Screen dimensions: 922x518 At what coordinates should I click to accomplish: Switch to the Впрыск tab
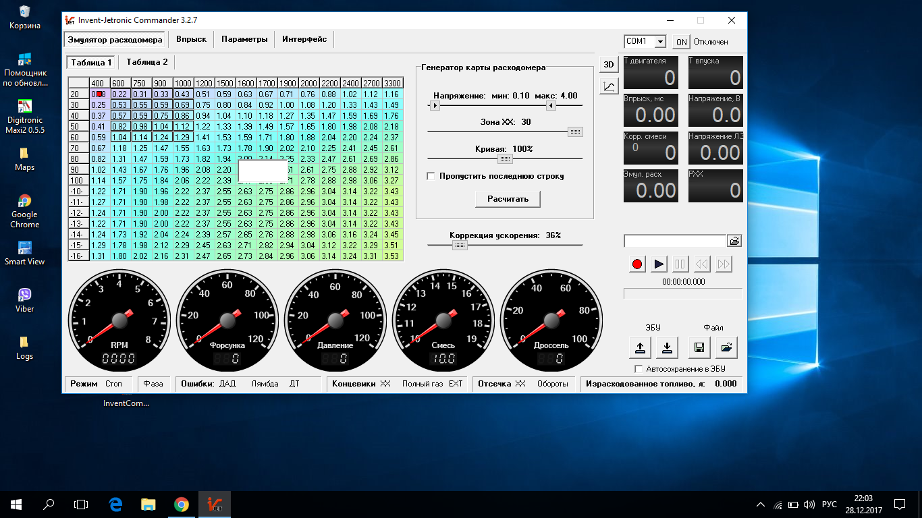(192, 39)
